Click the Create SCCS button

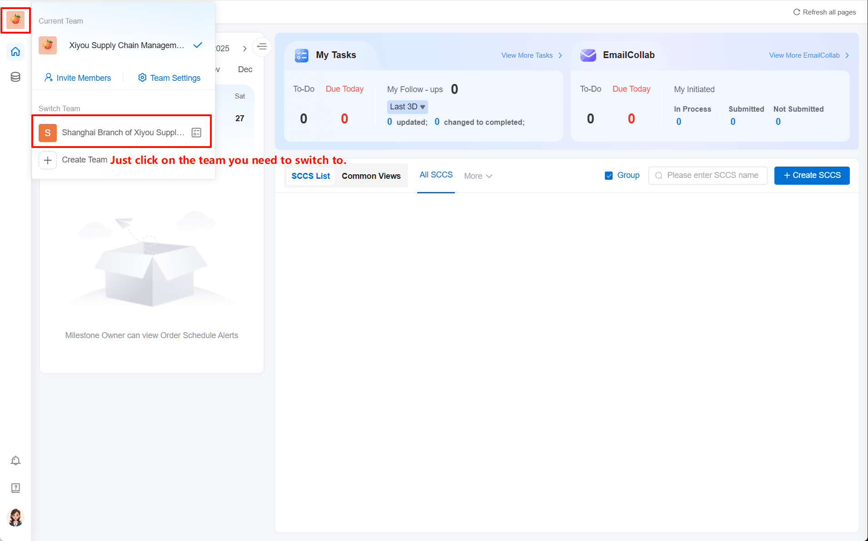812,176
